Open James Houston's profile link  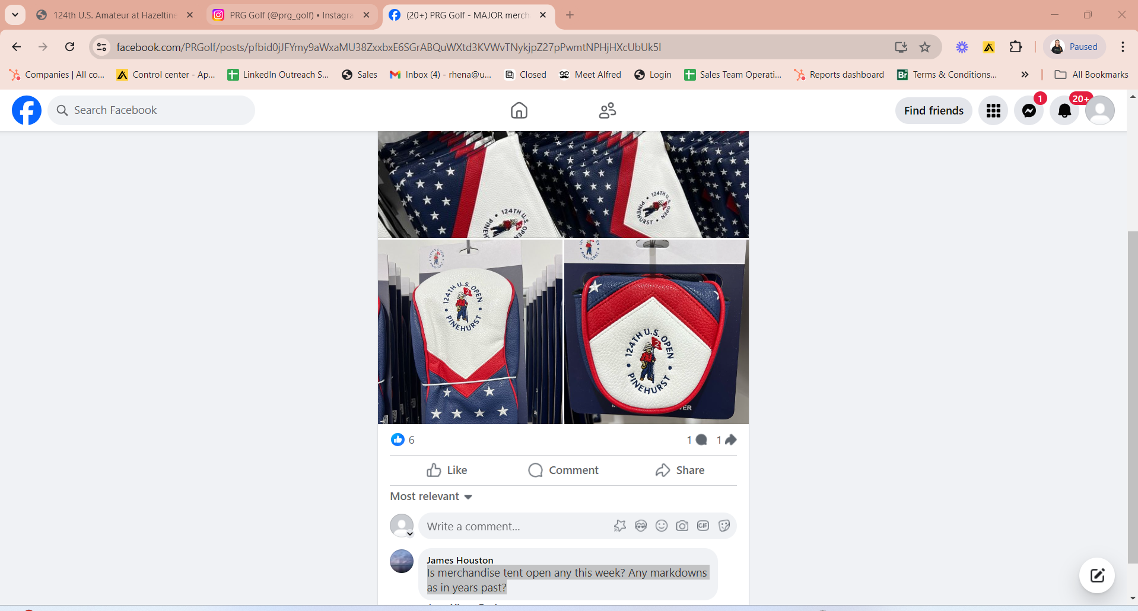460,560
